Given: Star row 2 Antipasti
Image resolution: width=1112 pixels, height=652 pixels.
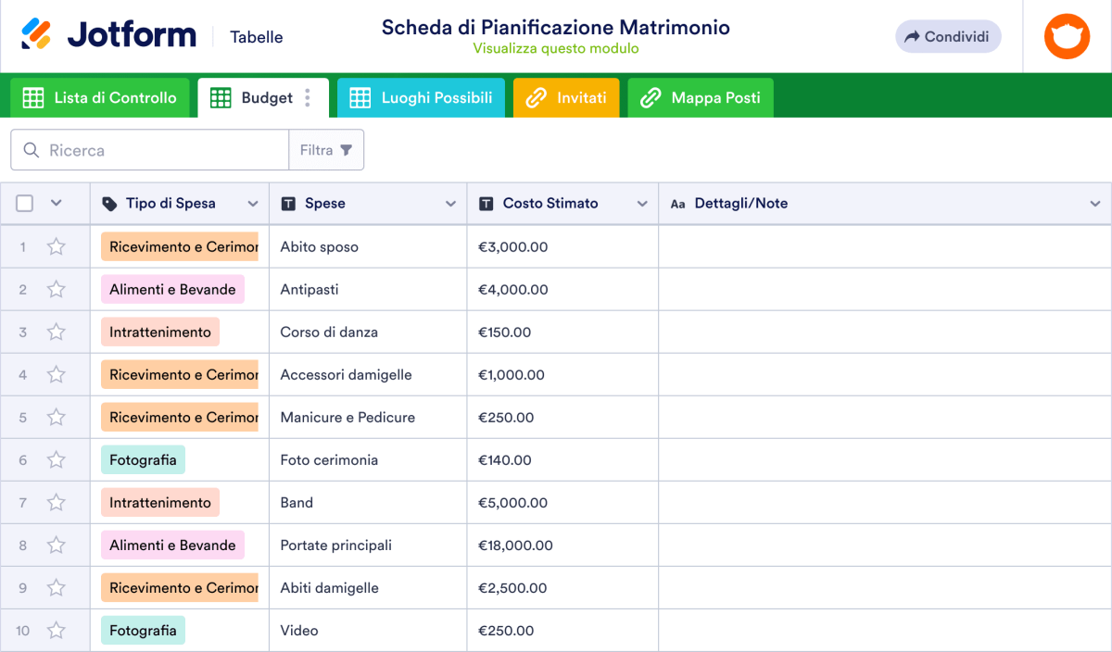Looking at the screenshot, I should pos(57,289).
